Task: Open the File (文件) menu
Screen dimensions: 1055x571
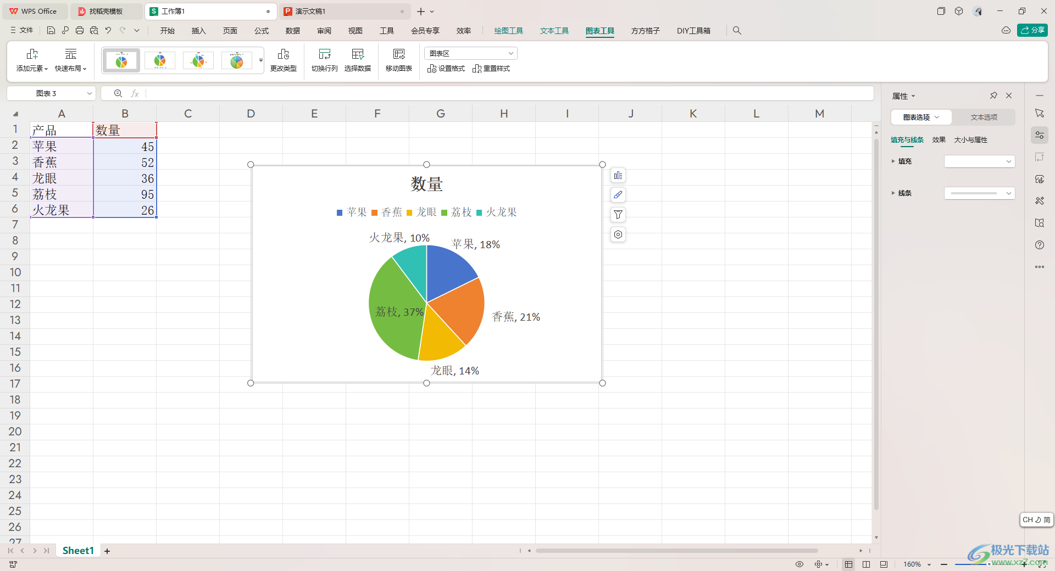Action: pos(22,31)
